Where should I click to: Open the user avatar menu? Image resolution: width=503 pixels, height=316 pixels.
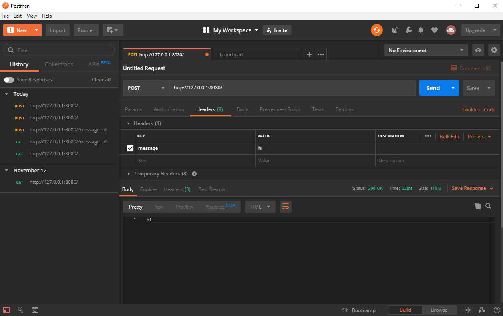click(x=451, y=30)
